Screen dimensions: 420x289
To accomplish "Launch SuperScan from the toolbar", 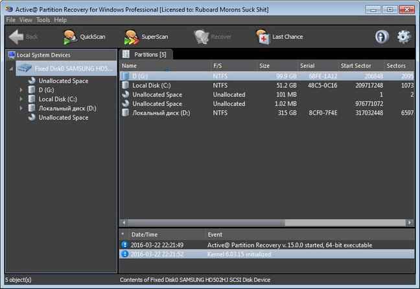I will click(x=132, y=37).
